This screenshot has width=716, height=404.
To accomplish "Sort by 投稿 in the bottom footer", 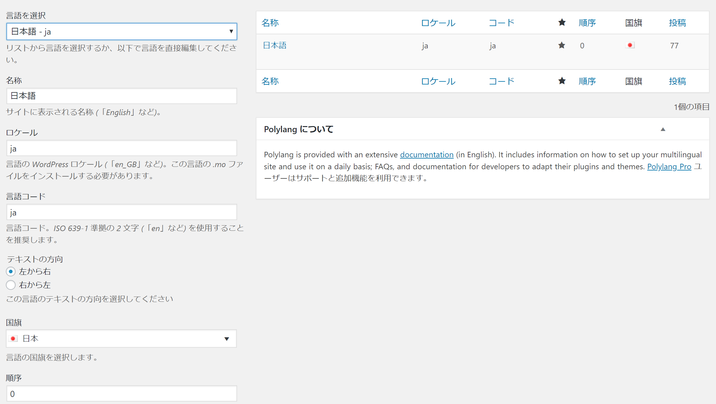I will [677, 81].
